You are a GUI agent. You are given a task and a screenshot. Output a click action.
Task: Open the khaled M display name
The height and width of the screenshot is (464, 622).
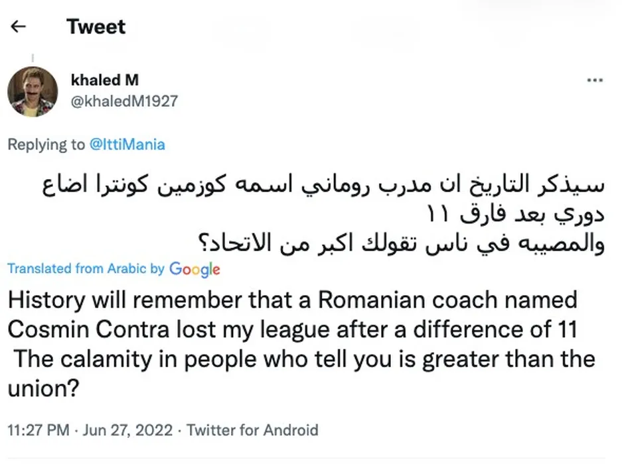[x=104, y=80]
